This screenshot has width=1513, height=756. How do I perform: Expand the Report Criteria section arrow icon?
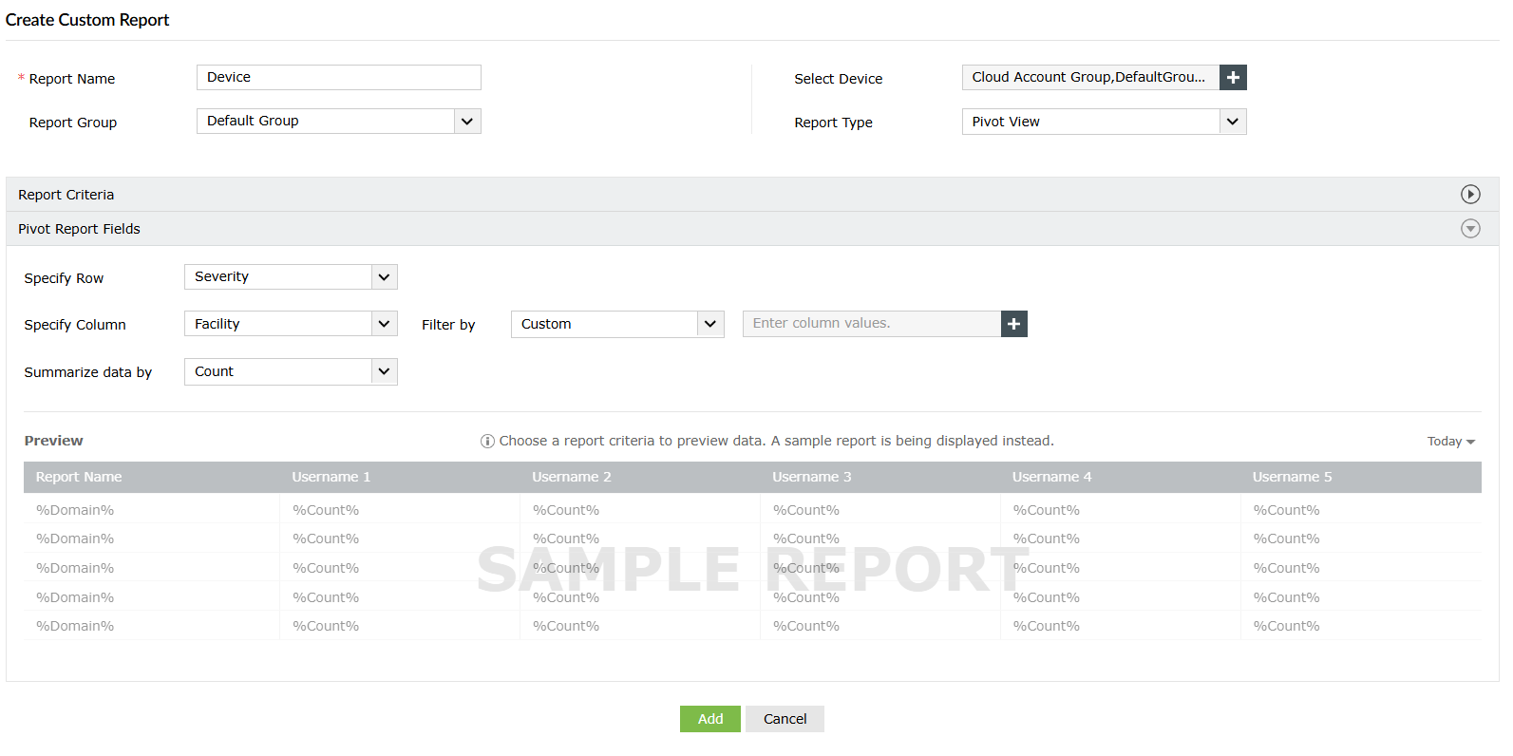point(1470,195)
